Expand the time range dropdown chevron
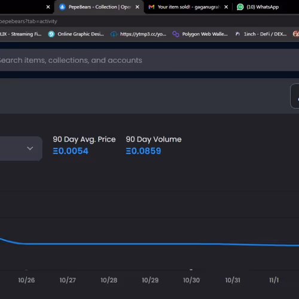The height and width of the screenshot is (299, 299). click(30, 148)
